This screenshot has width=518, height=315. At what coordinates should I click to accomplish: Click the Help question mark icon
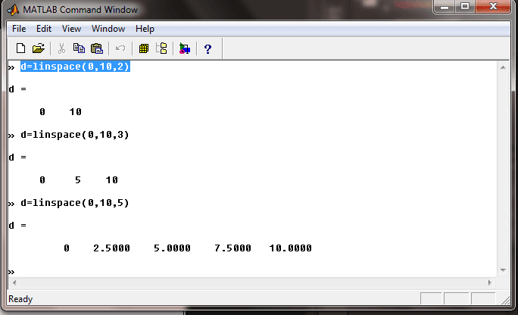point(208,49)
